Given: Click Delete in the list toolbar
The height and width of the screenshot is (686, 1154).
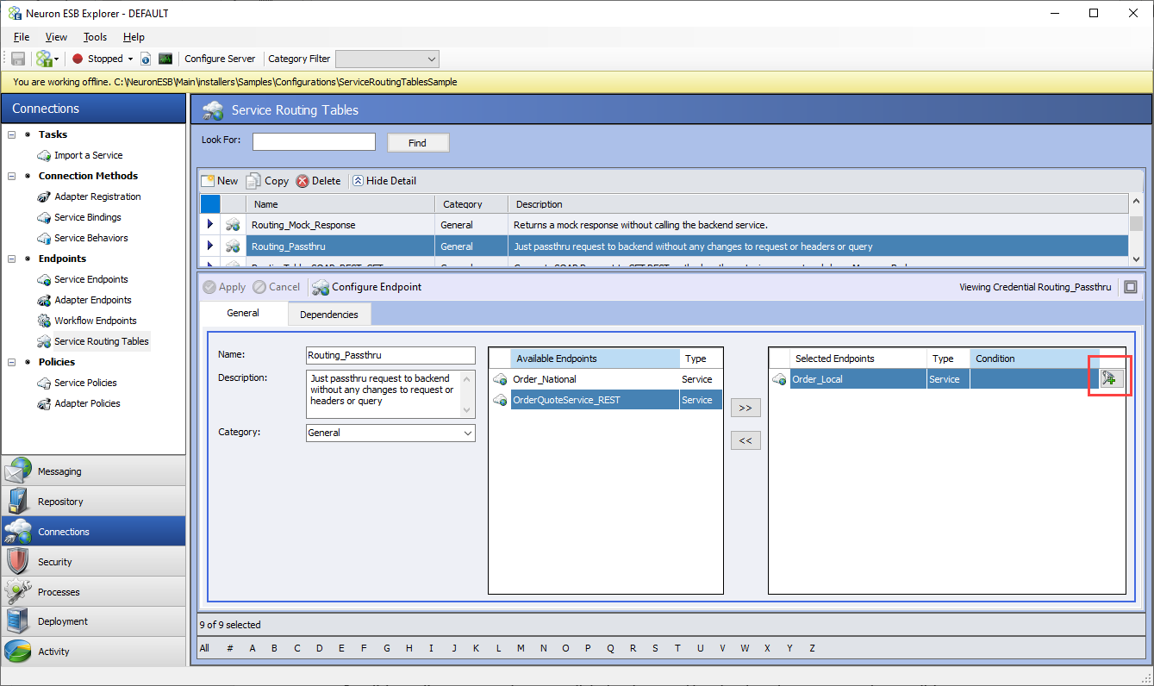Looking at the screenshot, I should pyautogui.click(x=318, y=181).
